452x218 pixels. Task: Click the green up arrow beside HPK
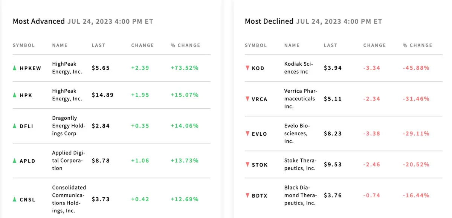click(x=15, y=95)
